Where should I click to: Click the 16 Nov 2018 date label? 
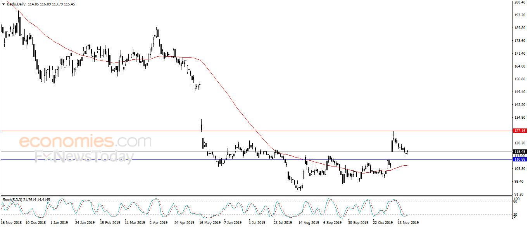point(12,223)
